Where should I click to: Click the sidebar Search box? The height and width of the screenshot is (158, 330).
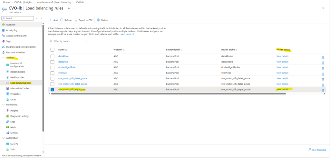[x=17, y=18]
